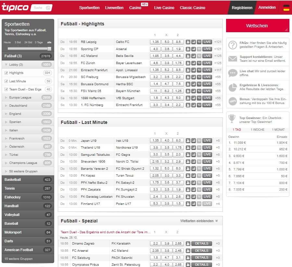
Task: Click the Registrieren button
Action: coord(242,8)
